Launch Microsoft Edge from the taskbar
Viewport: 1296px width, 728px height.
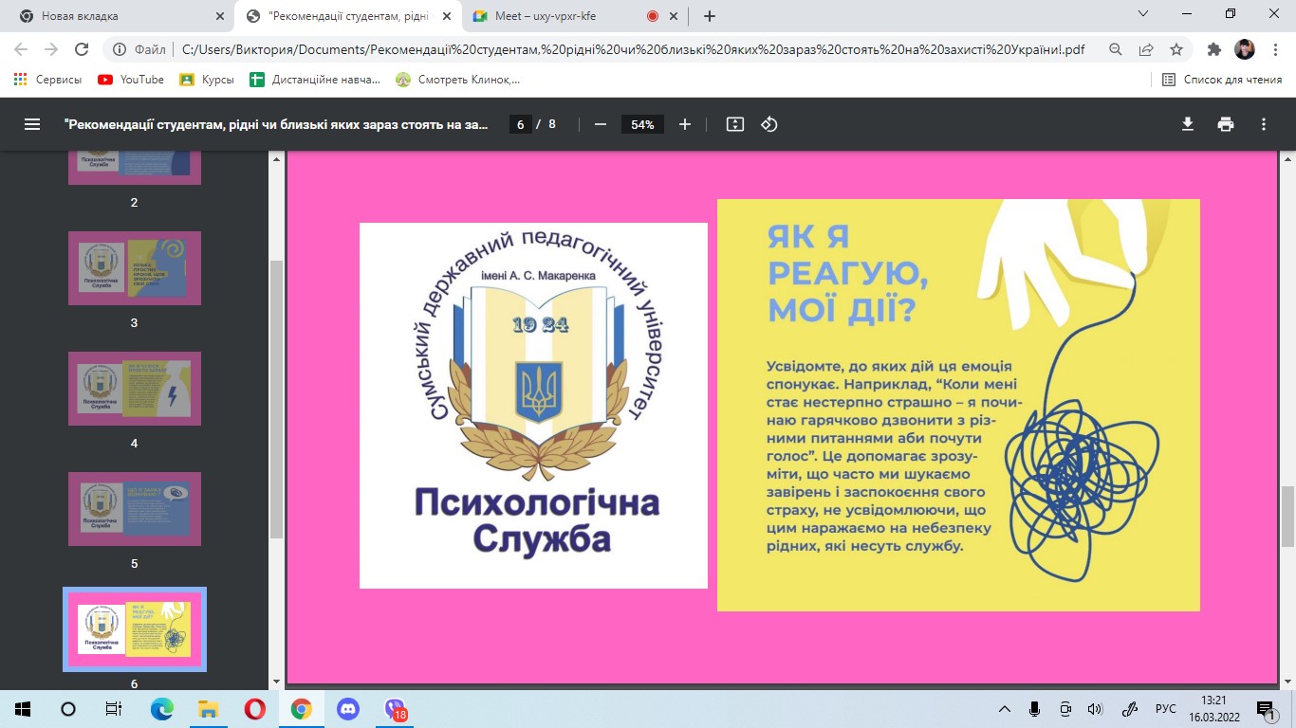coord(161,709)
